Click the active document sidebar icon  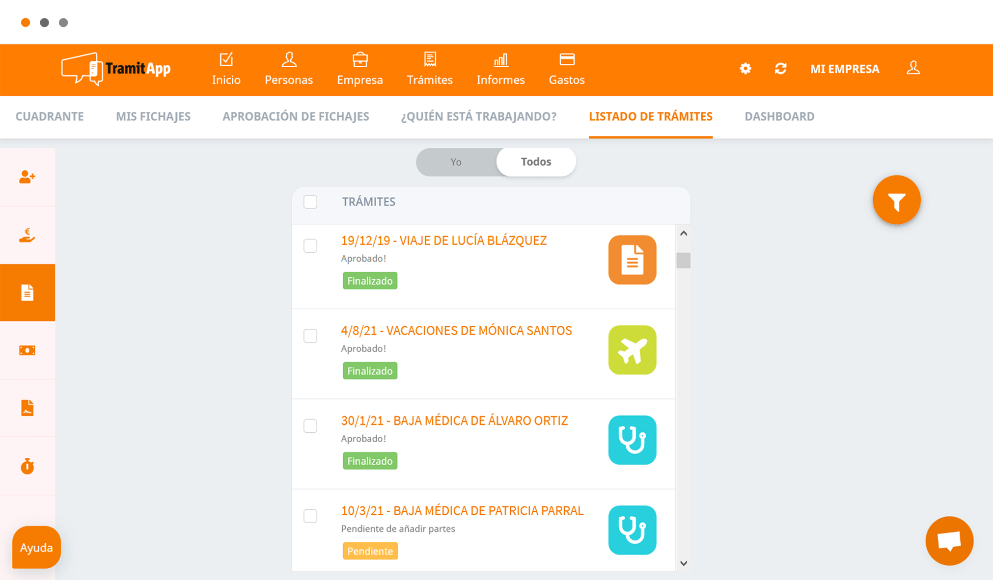[x=28, y=293]
